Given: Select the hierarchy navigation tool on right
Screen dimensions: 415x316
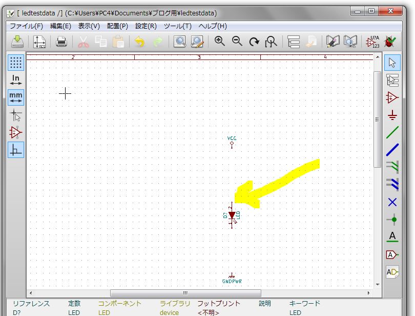Looking at the screenshot, I should pos(392,80).
